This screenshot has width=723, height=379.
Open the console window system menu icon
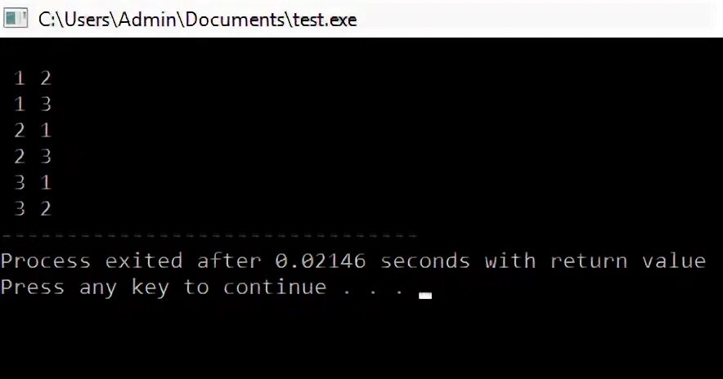16,19
